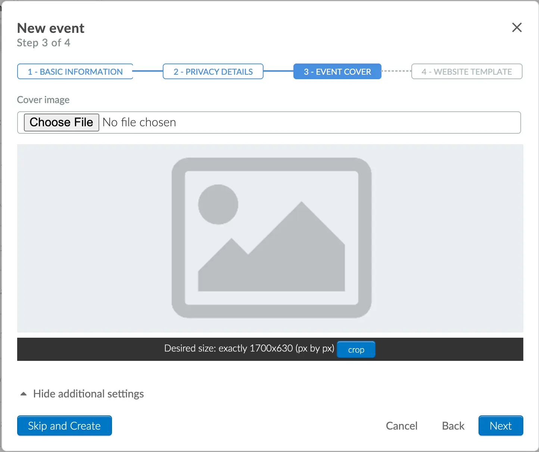Go to step 1 Basic Information
Screen dimensions: 539x452
[x=75, y=71]
